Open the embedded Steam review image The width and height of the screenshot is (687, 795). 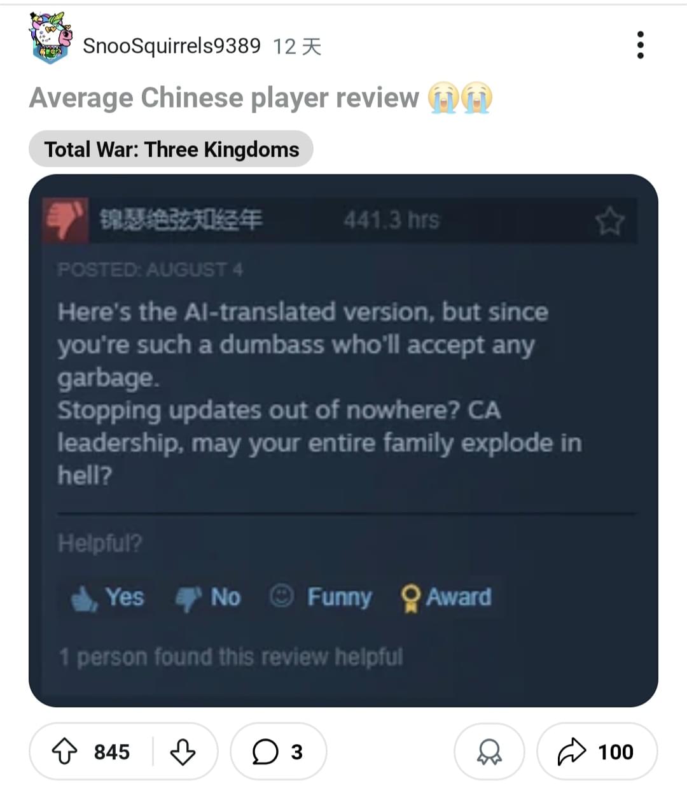click(x=343, y=440)
